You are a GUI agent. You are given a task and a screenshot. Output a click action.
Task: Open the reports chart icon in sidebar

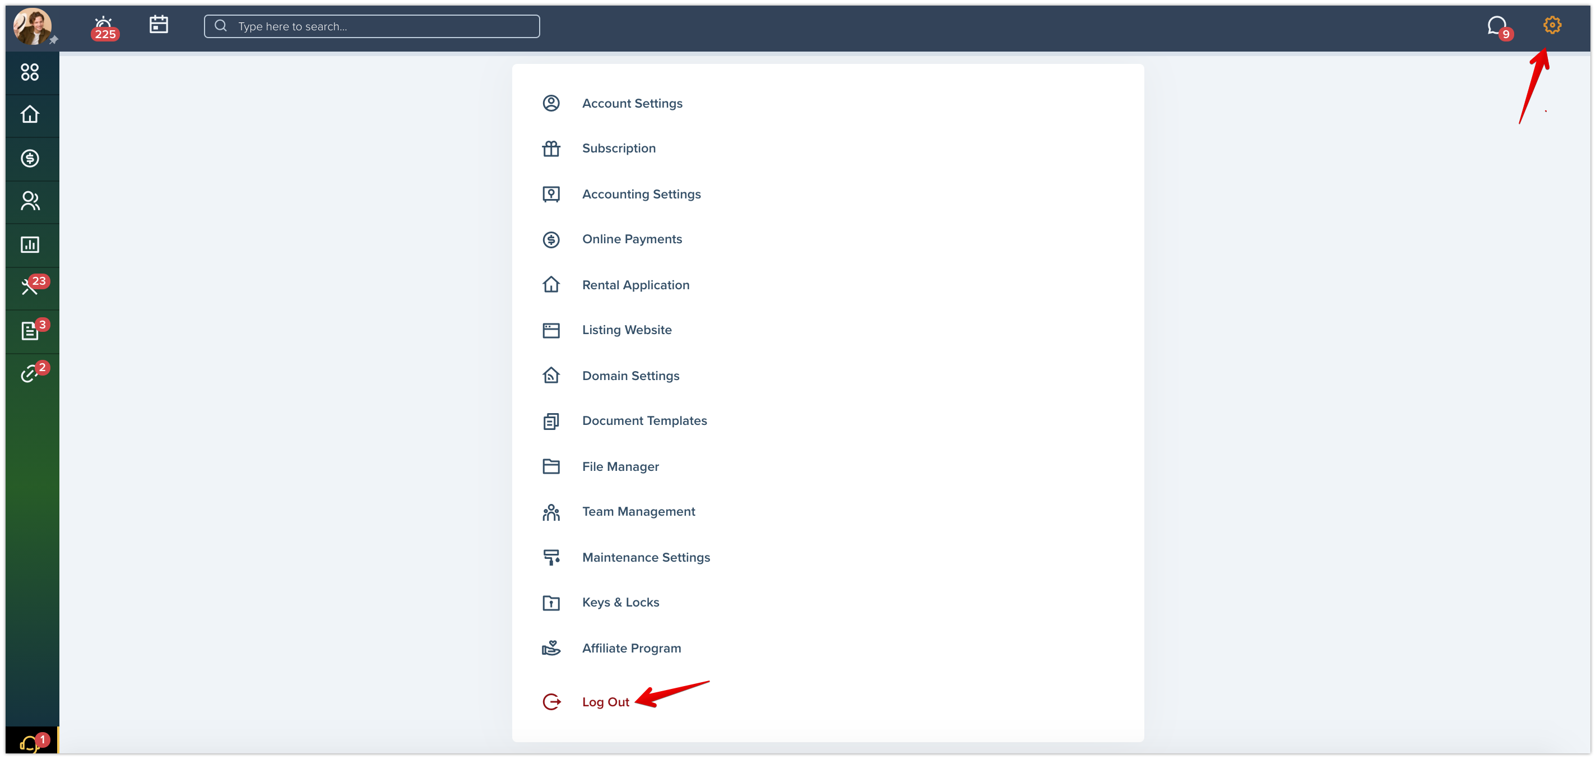(x=30, y=245)
